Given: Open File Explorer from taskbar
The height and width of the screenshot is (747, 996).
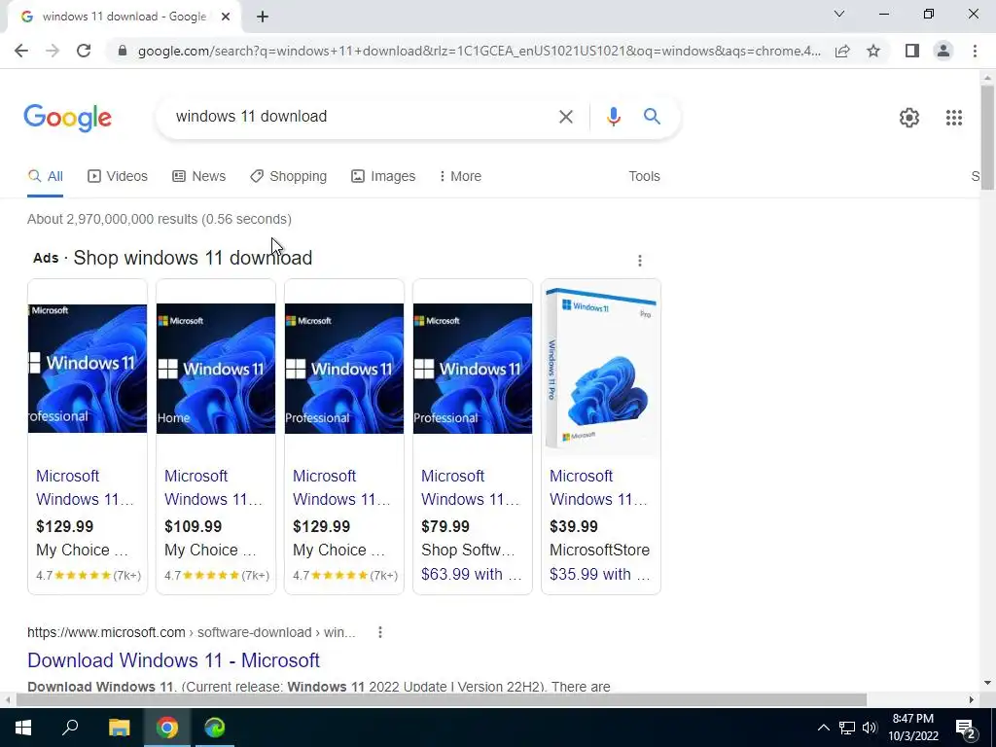Looking at the screenshot, I should pyautogui.click(x=119, y=728).
